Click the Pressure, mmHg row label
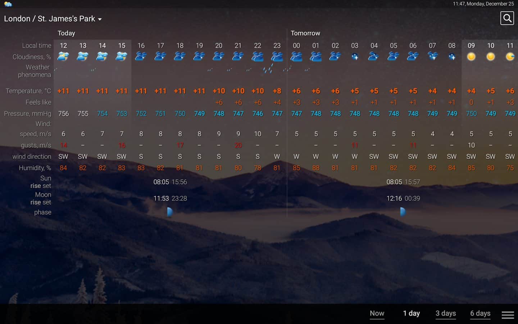 tap(28, 114)
